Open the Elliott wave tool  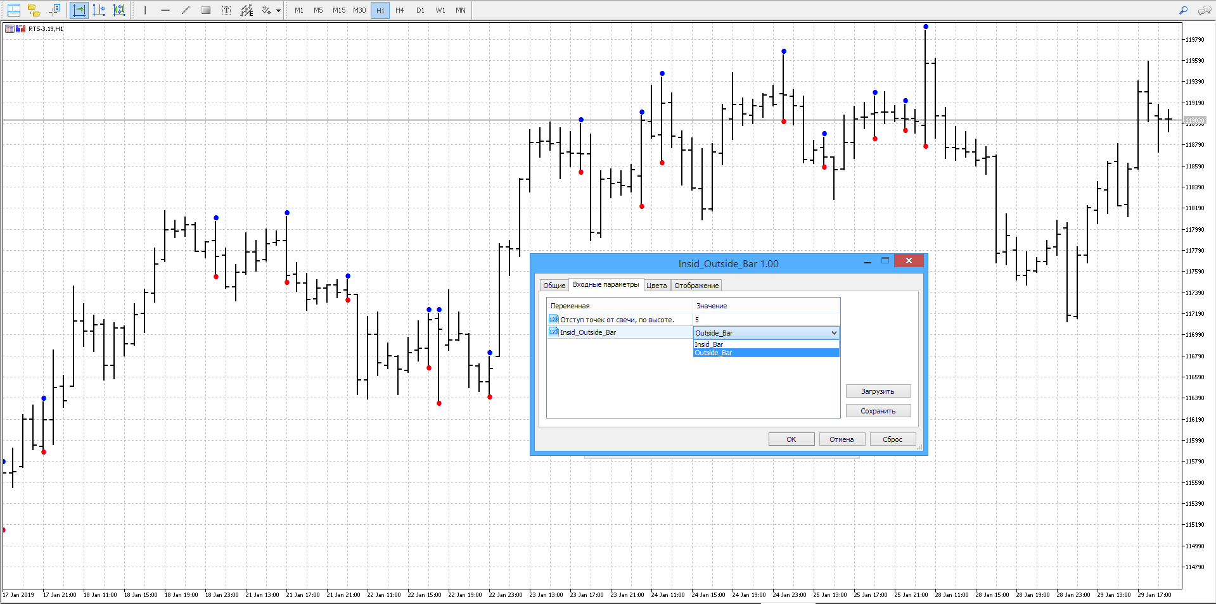(246, 10)
